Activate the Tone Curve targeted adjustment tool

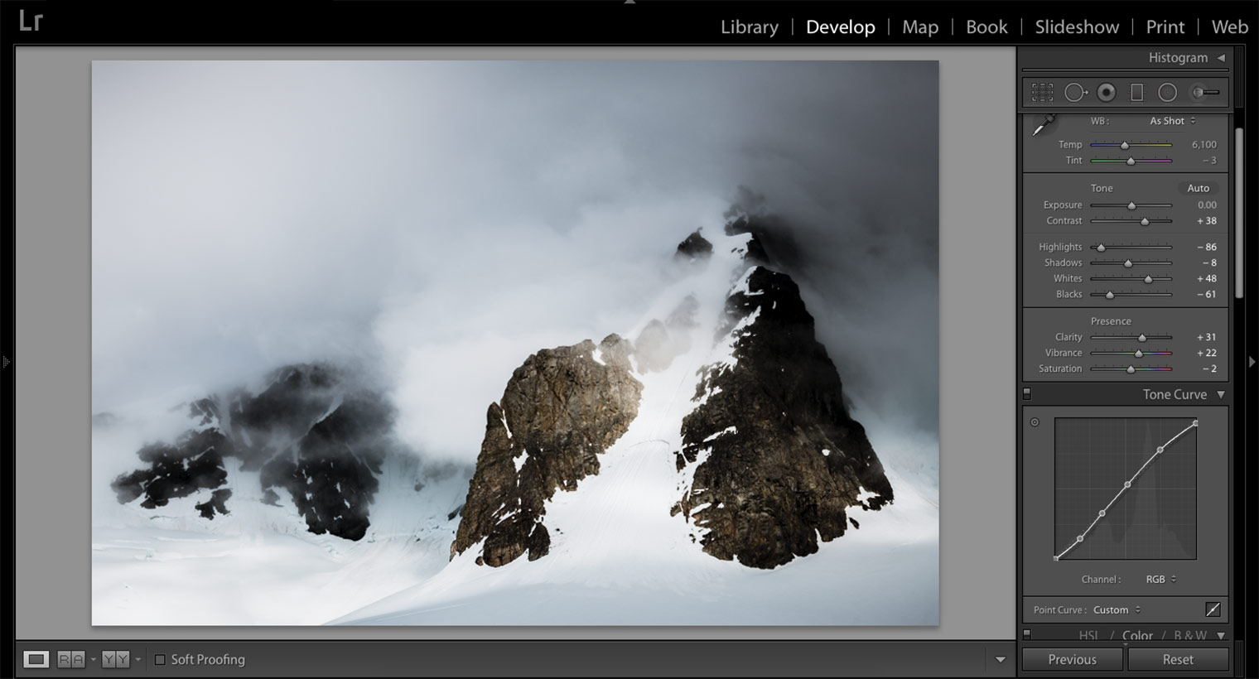1035,423
